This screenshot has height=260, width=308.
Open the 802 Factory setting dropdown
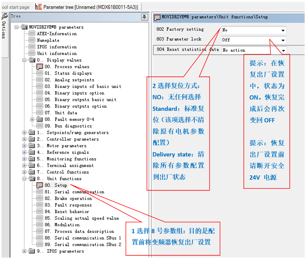(283, 30)
